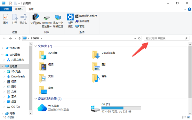Select the OS (C:) drive icon
Screen dimensions: 192x120
[x=95, y=109]
